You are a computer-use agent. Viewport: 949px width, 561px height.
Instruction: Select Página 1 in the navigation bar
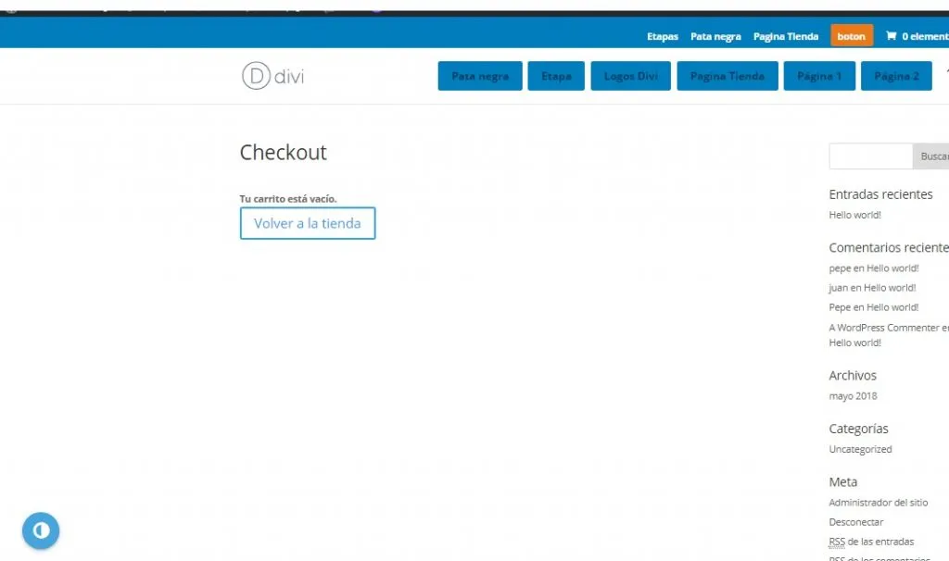(818, 76)
